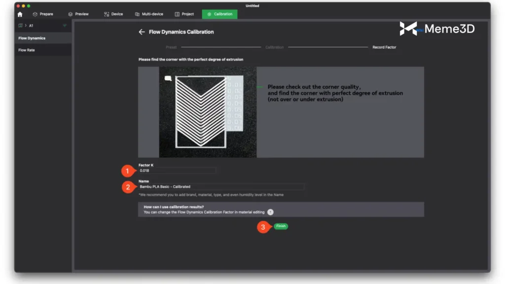Click the Name input field
The height and width of the screenshot is (284, 505).
tap(221, 187)
